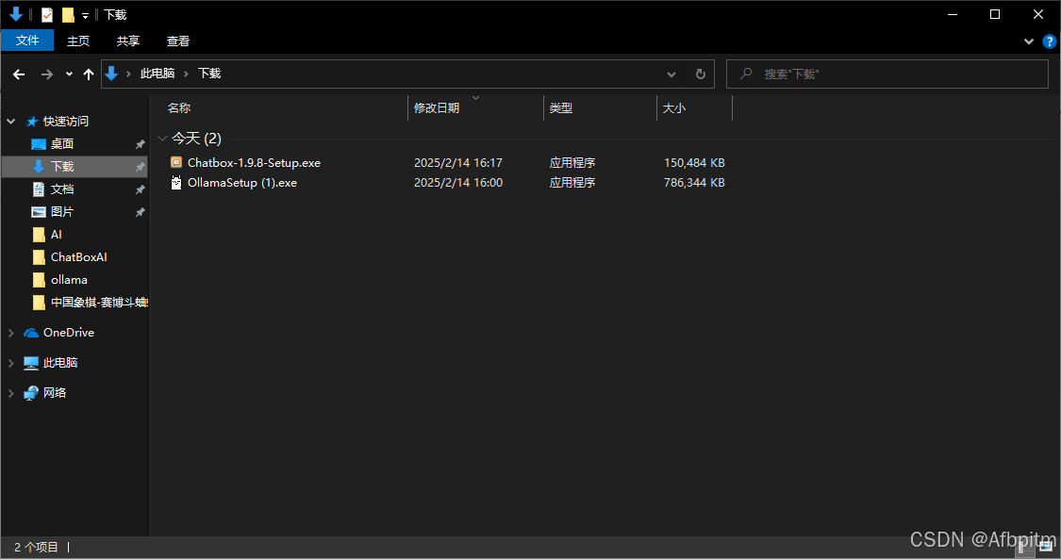Click Properties icon in quick access toolbar
1061x559 pixels.
point(47,15)
